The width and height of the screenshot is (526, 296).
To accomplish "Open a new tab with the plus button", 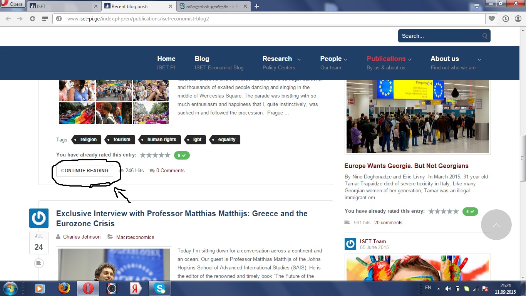I will pyautogui.click(x=257, y=6).
